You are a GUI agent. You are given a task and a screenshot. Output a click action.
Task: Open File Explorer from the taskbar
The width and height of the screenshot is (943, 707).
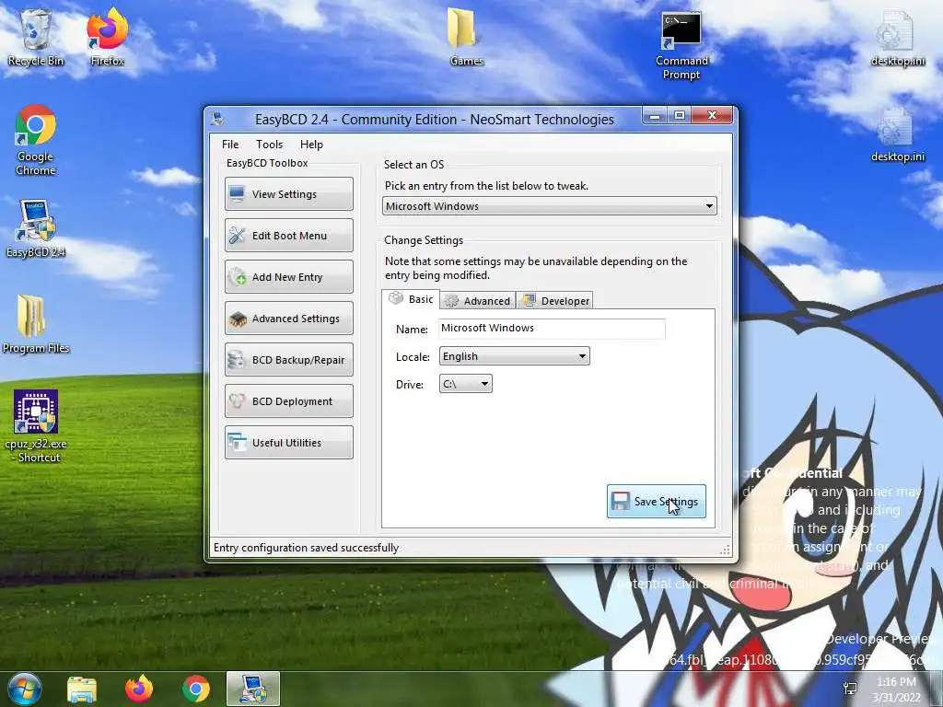coord(82,689)
